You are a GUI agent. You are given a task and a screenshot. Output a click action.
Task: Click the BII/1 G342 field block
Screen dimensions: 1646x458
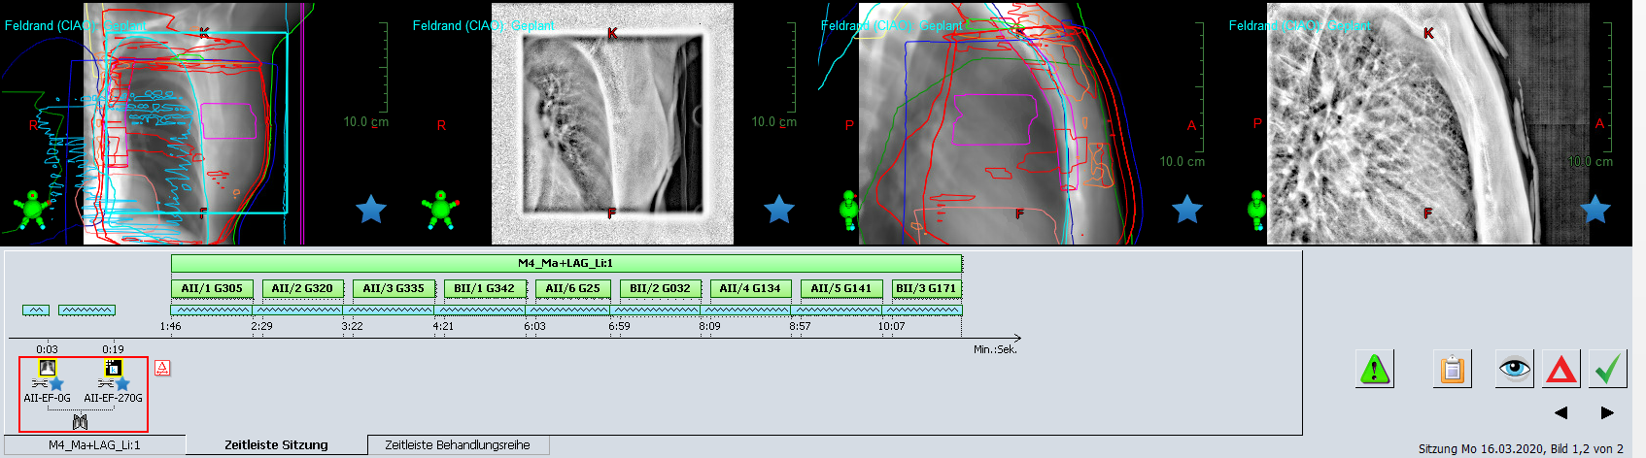point(484,288)
